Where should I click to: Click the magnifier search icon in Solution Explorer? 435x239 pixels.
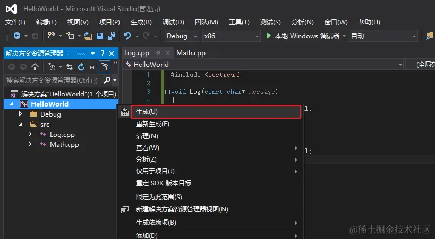107,81
